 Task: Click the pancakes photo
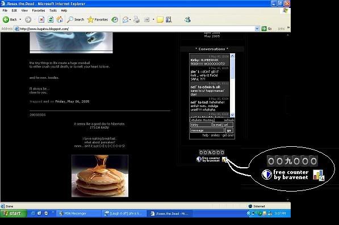(x=100, y=176)
